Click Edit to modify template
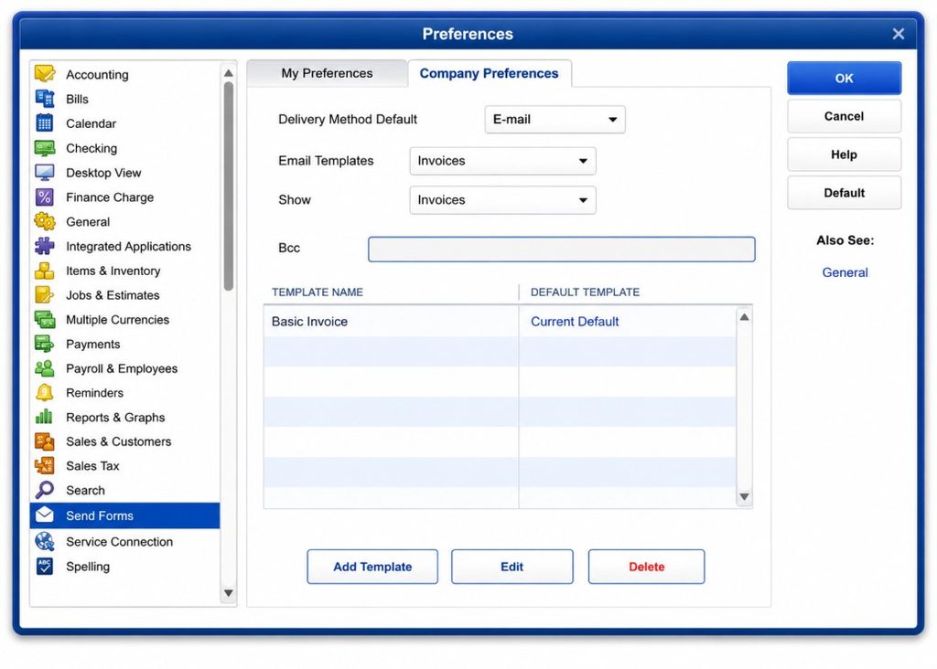This screenshot has width=937, height=669. pos(512,567)
